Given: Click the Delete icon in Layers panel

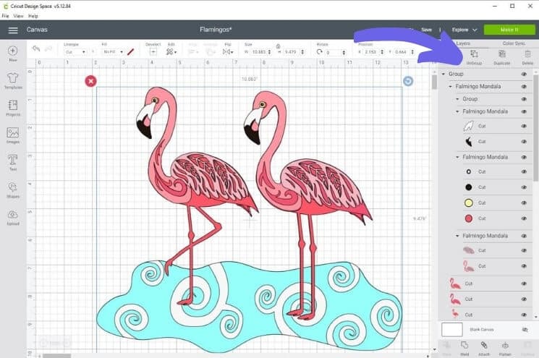Looking at the screenshot, I should 527,54.
